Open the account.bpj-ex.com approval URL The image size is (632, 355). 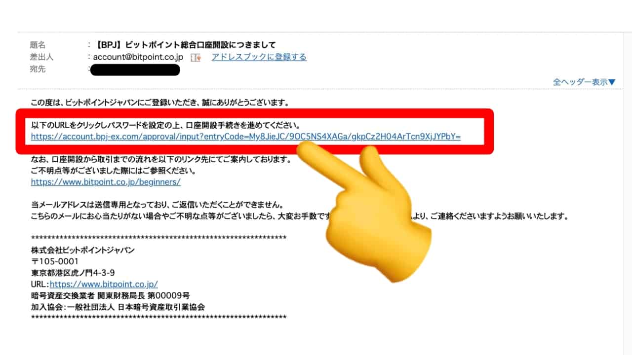point(245,137)
